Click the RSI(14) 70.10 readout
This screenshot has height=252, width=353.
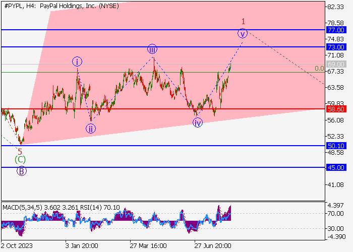point(99,207)
